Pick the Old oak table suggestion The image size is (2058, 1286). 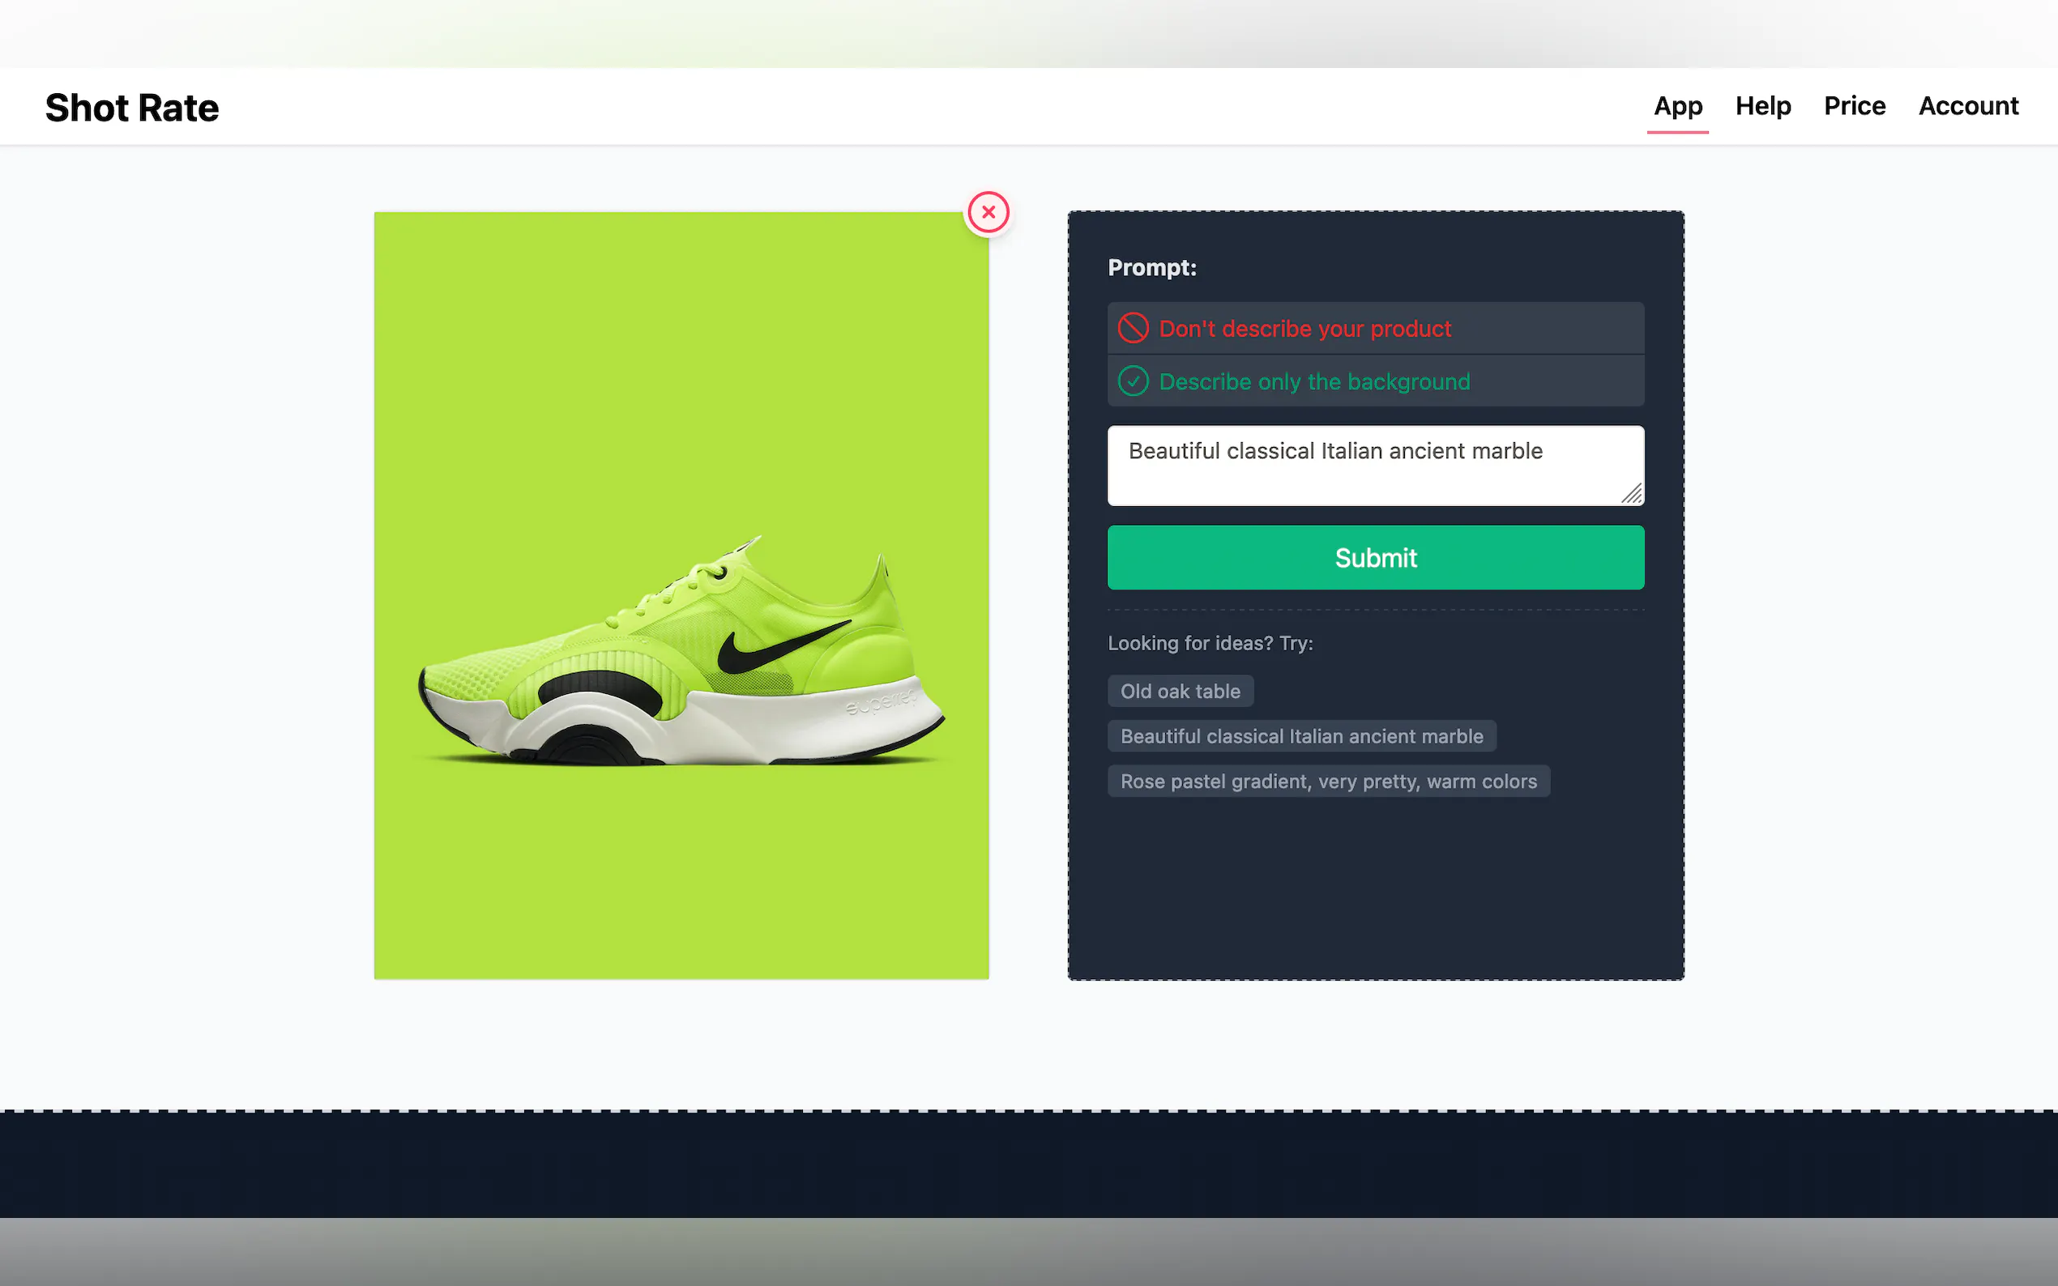(x=1180, y=691)
